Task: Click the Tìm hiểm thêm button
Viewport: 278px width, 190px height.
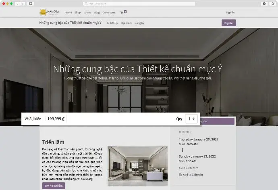Action: (x=53, y=186)
